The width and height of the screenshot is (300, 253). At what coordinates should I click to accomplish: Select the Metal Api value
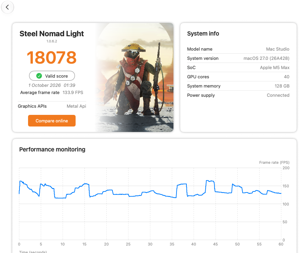[x=76, y=106]
